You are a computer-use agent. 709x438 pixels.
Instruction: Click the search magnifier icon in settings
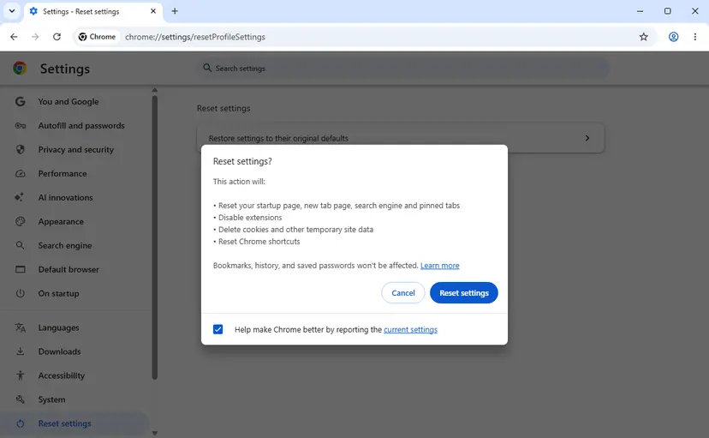[x=207, y=68]
